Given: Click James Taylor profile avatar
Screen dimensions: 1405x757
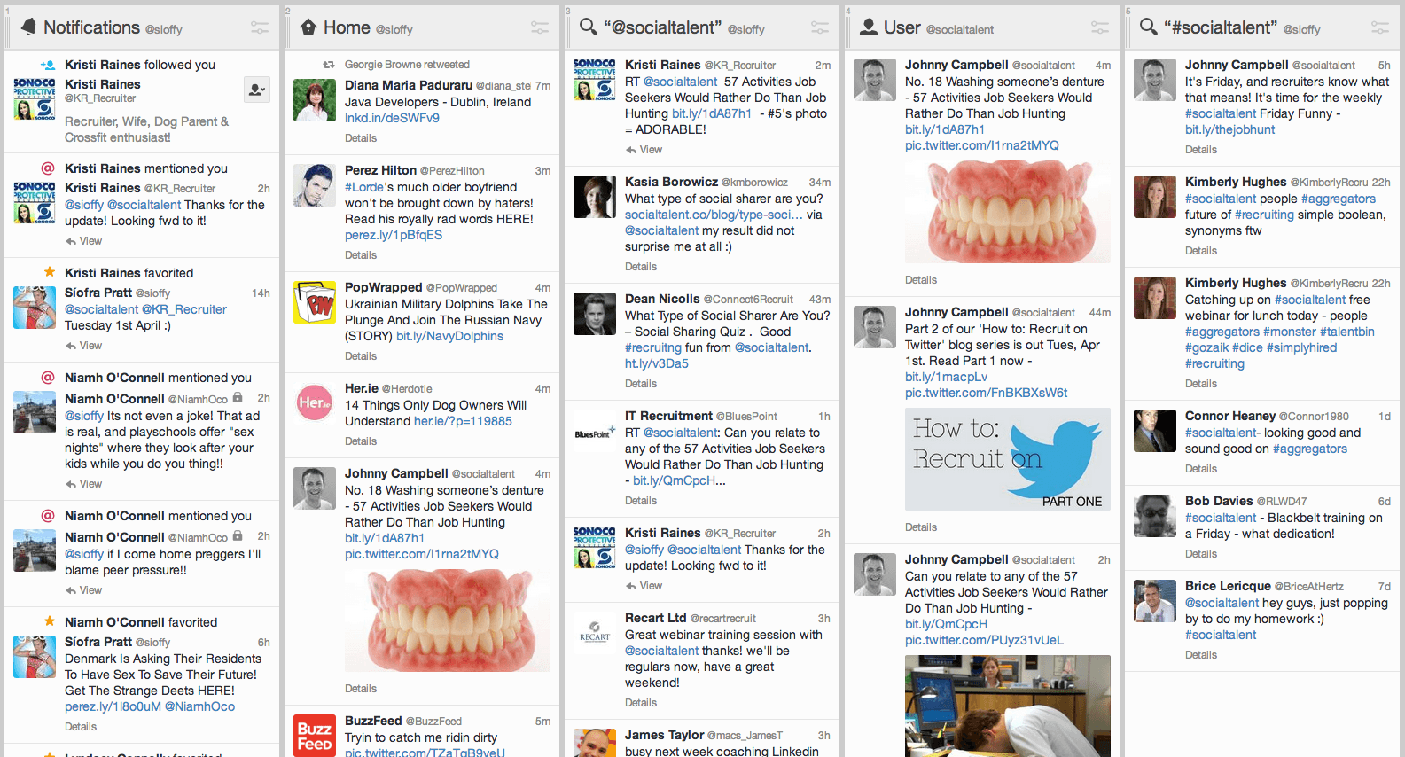Looking at the screenshot, I should (x=595, y=743).
